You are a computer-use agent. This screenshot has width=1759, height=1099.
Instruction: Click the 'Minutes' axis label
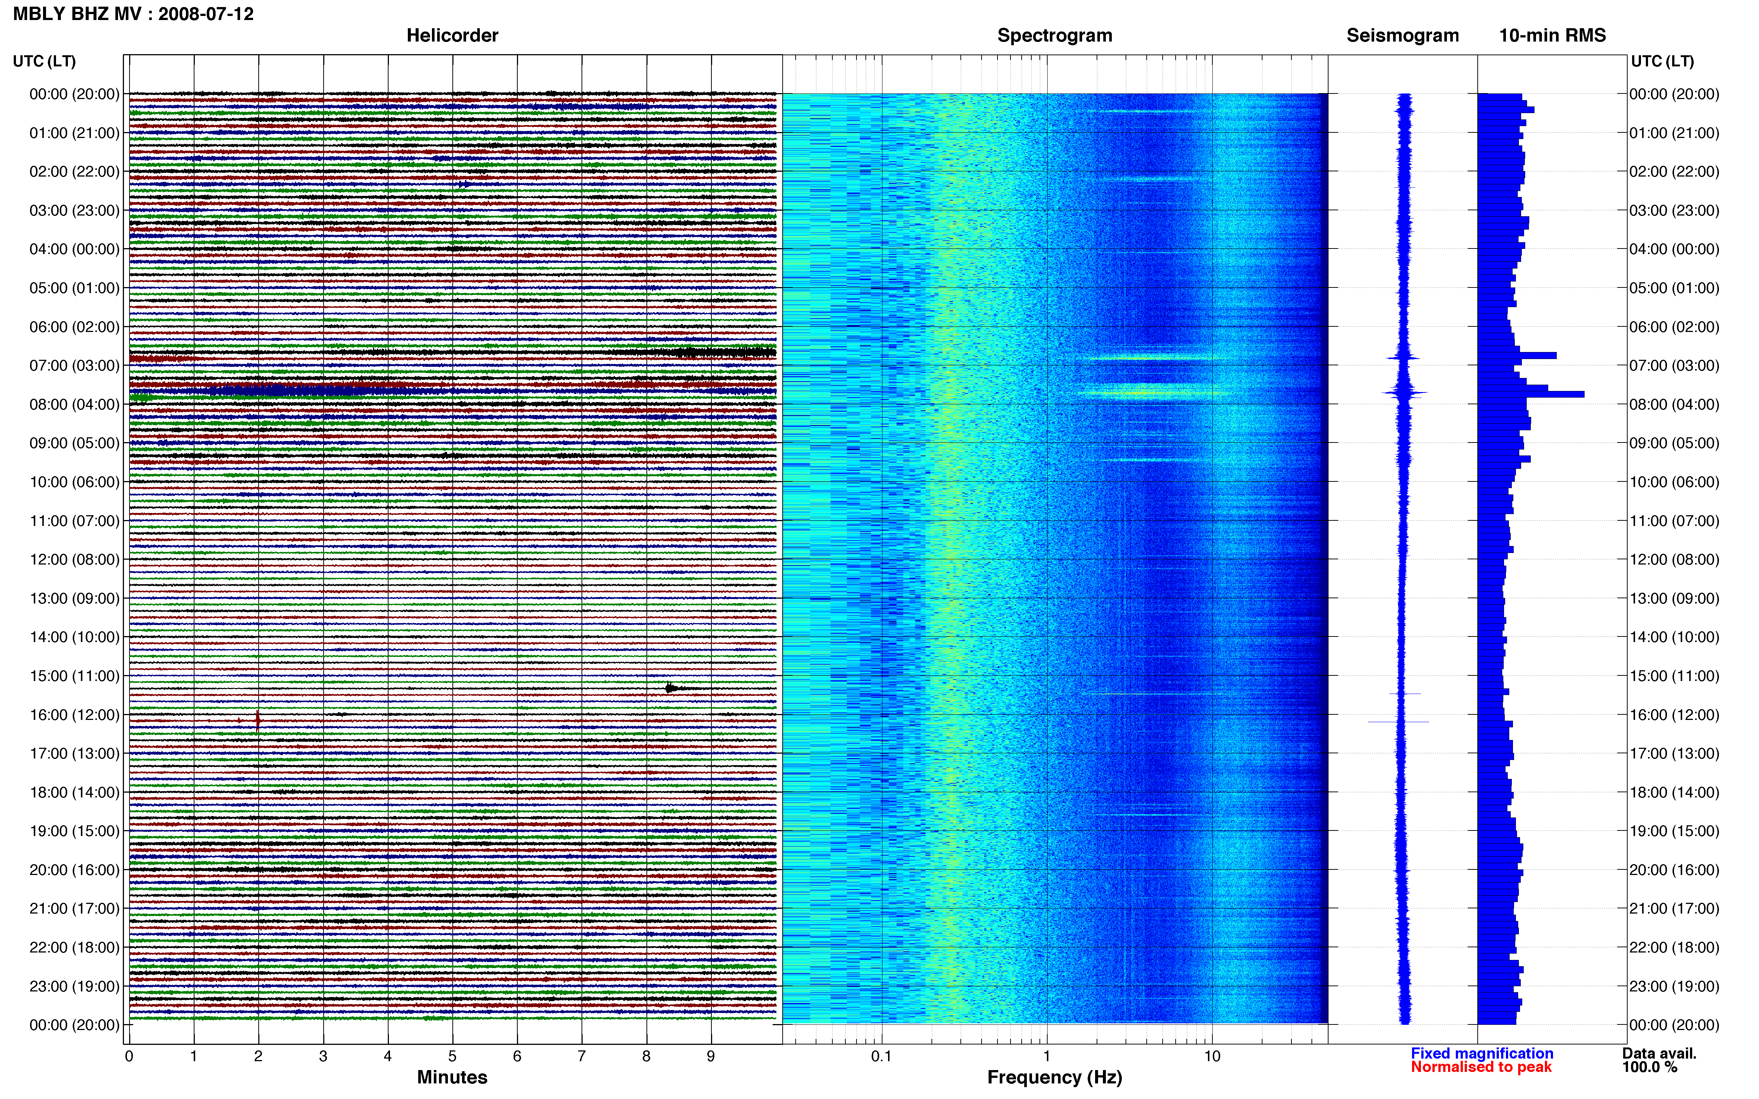[452, 1077]
